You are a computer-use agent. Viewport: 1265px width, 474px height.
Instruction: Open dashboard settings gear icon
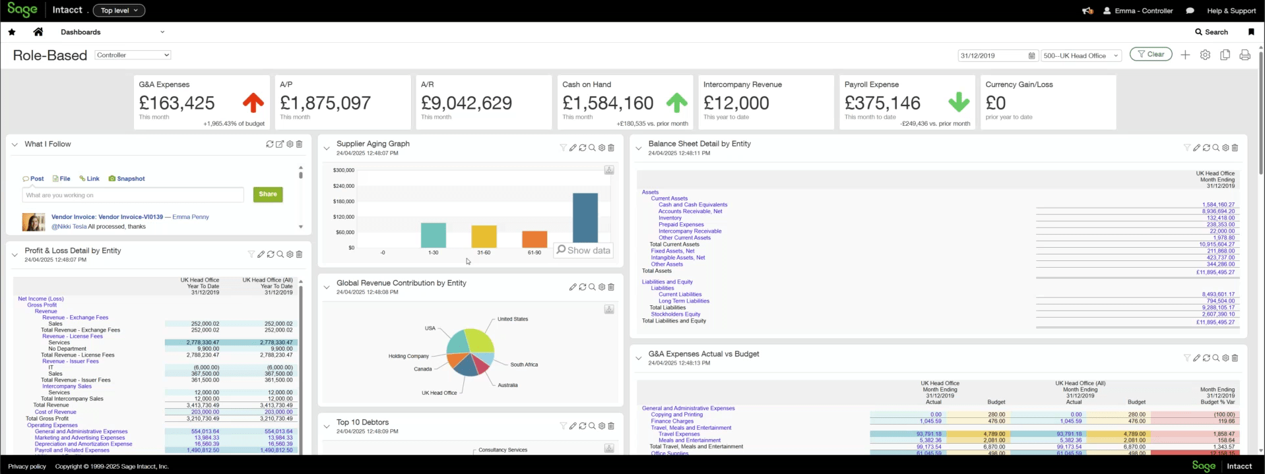(1205, 55)
